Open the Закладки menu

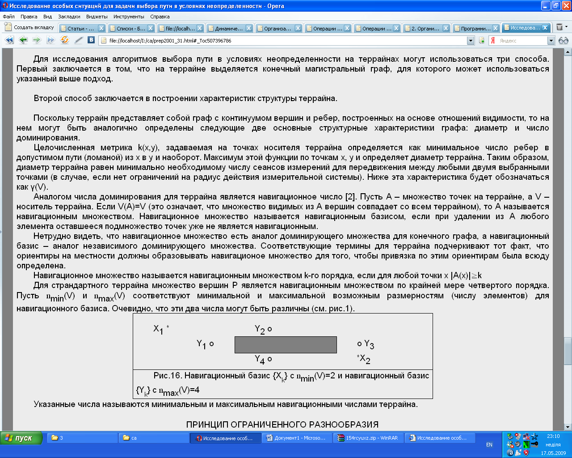click(x=69, y=17)
